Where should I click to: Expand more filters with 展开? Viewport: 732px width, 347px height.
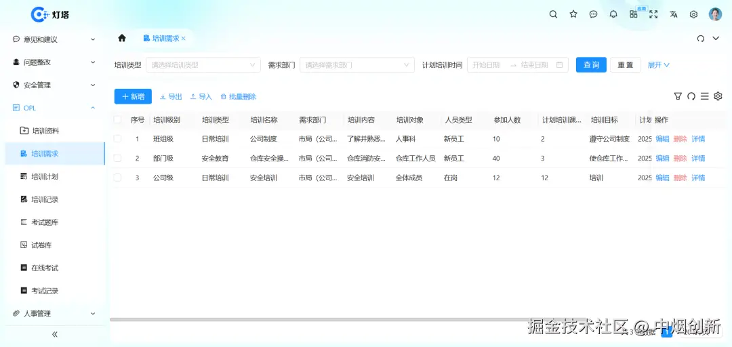[x=659, y=65]
